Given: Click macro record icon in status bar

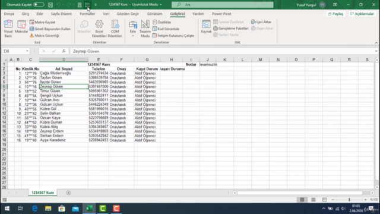Looking at the screenshot, I should [x=4, y=200].
